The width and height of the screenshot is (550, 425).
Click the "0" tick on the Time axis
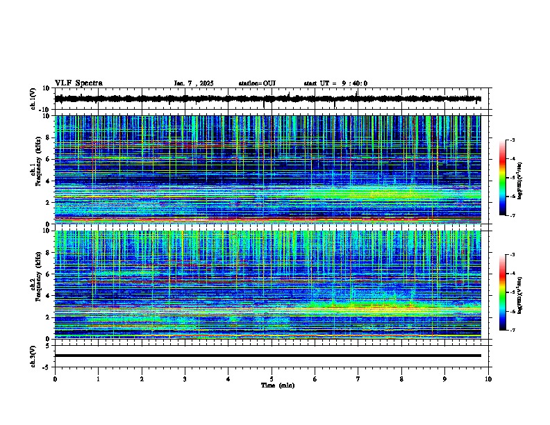55,379
